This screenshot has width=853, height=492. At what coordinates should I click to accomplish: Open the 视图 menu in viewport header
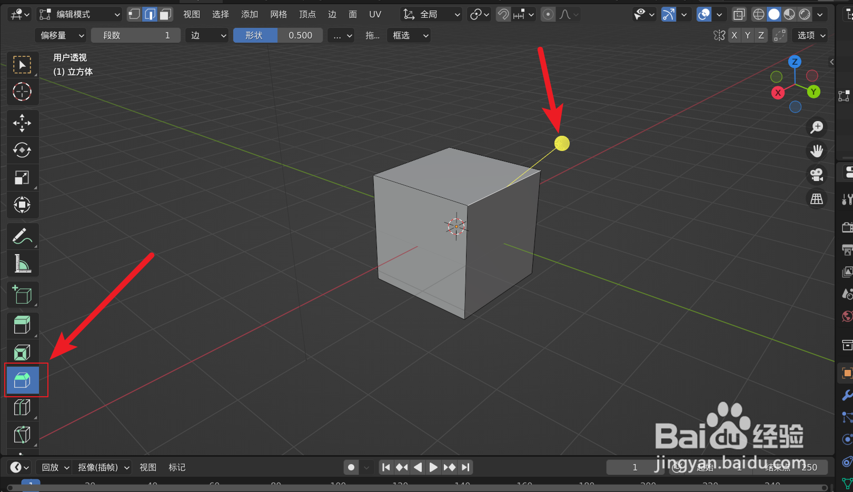point(192,14)
